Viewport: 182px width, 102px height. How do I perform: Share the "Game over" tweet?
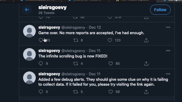146,40
